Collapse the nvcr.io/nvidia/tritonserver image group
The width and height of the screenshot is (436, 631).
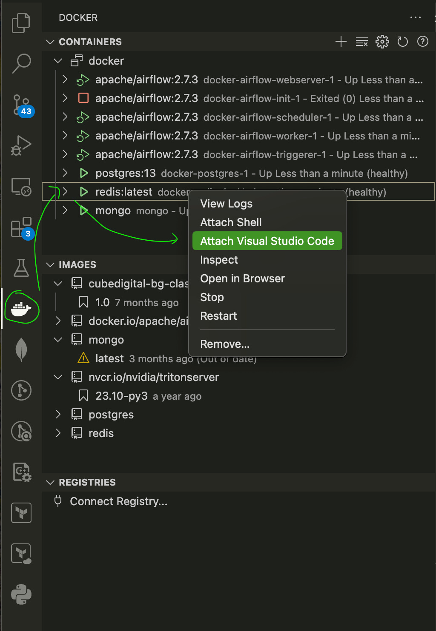[x=58, y=377]
